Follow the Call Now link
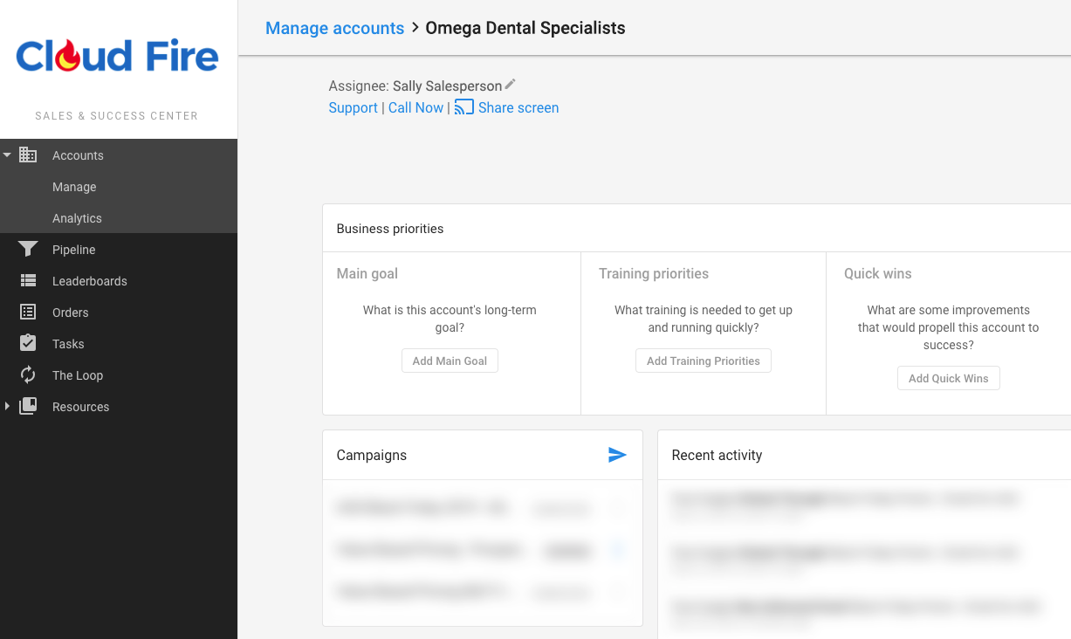This screenshot has height=639, width=1071. tap(415, 108)
